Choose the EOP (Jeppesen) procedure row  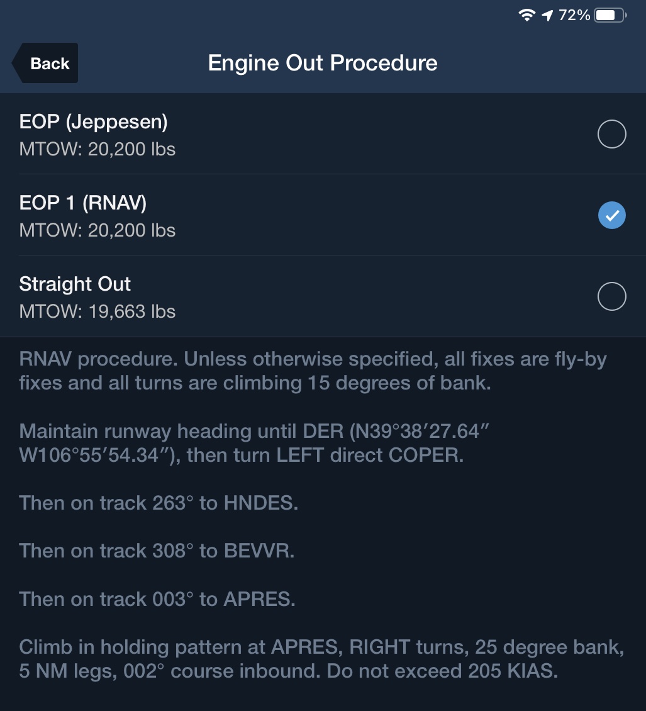pyautogui.click(x=323, y=134)
